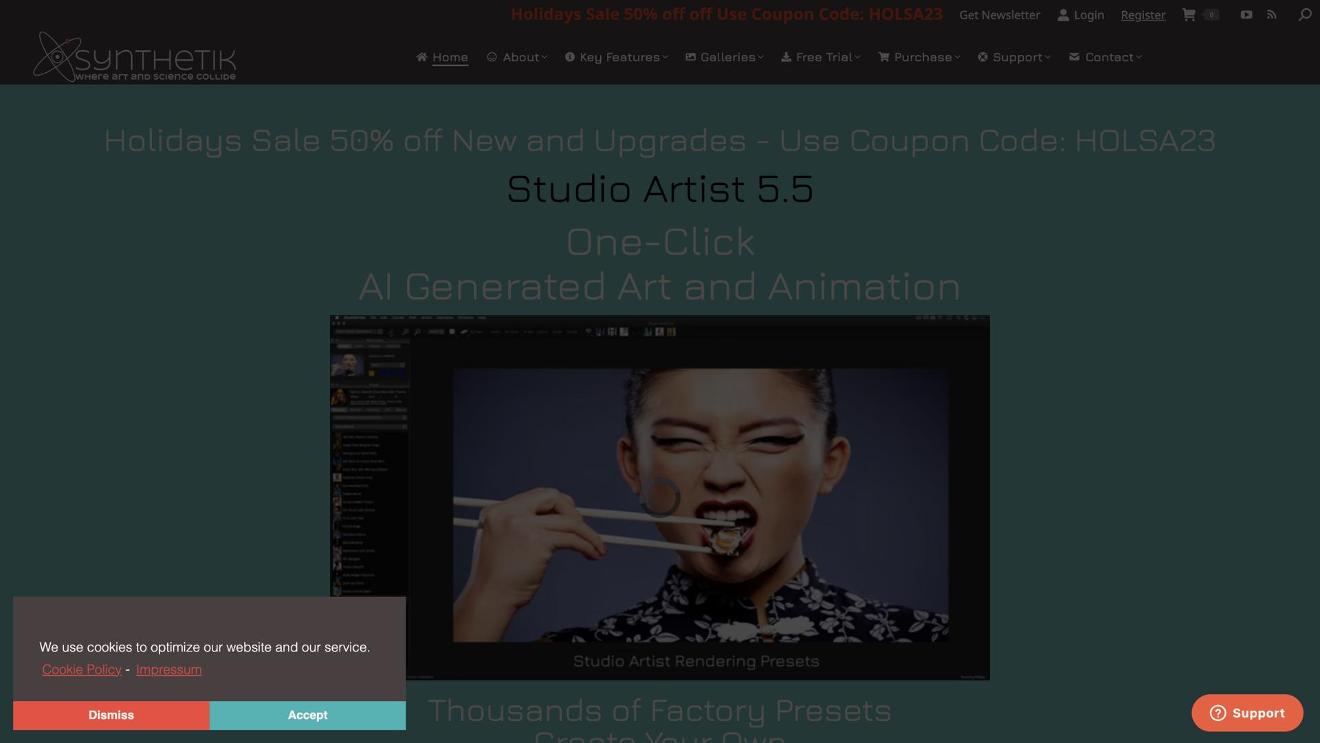The width and height of the screenshot is (1320, 743).
Task: Click the house icon beside Home
Action: pyautogui.click(x=421, y=57)
